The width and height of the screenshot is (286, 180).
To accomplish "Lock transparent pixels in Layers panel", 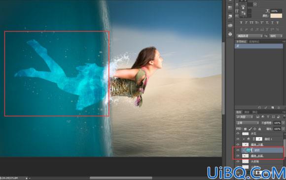I will click(245, 129).
